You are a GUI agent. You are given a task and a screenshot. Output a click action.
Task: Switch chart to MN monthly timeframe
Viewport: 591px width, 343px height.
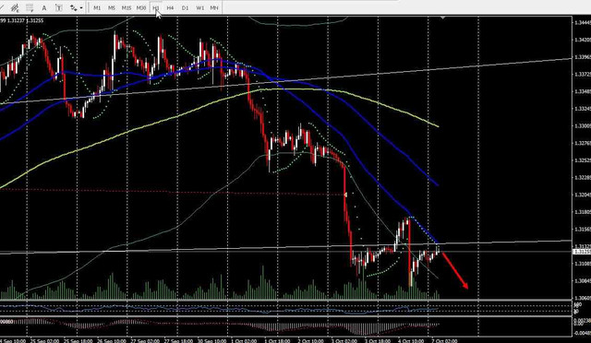214,8
